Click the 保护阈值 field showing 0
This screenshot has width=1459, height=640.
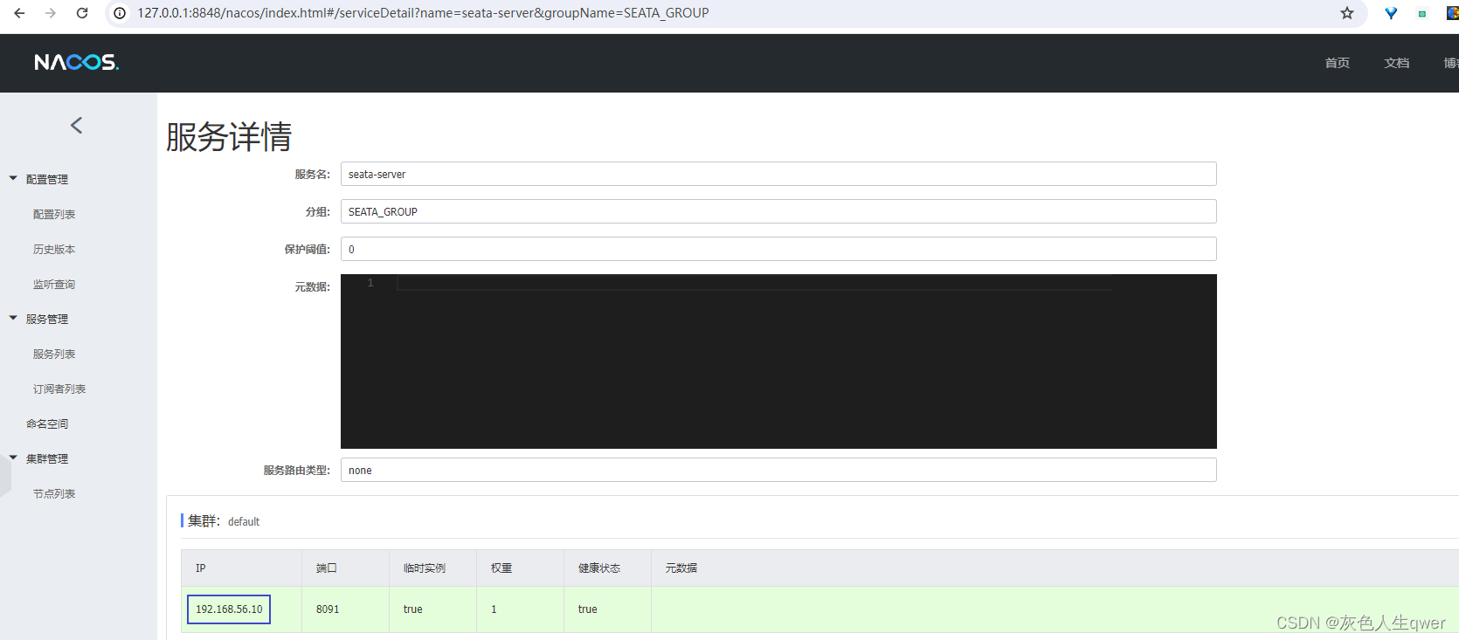click(778, 249)
